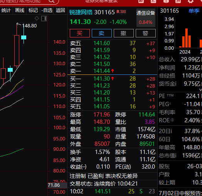
Task: Toggle -自选 watchlist removal
Action: click(x=47, y=10)
